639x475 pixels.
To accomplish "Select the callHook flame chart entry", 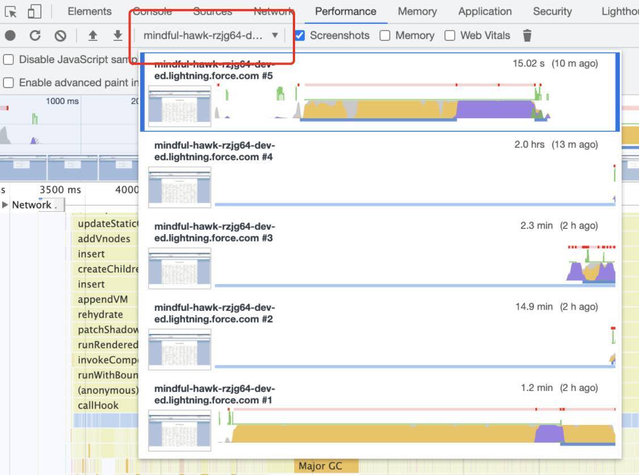I will [x=106, y=406].
